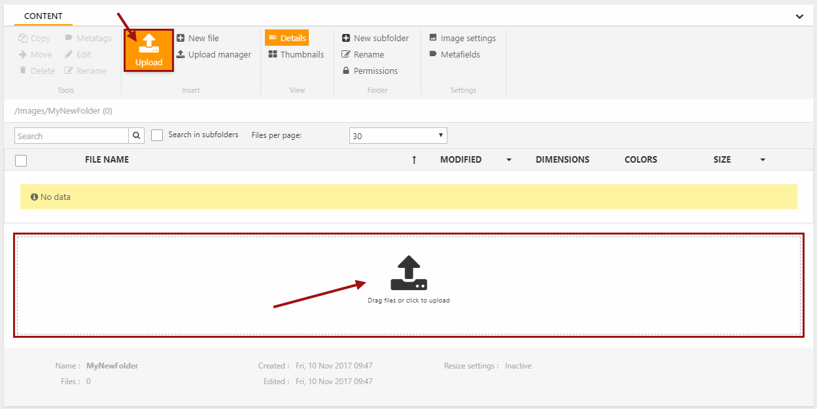Click the orange Upload button
This screenshot has height=409, width=817.
[x=148, y=50]
